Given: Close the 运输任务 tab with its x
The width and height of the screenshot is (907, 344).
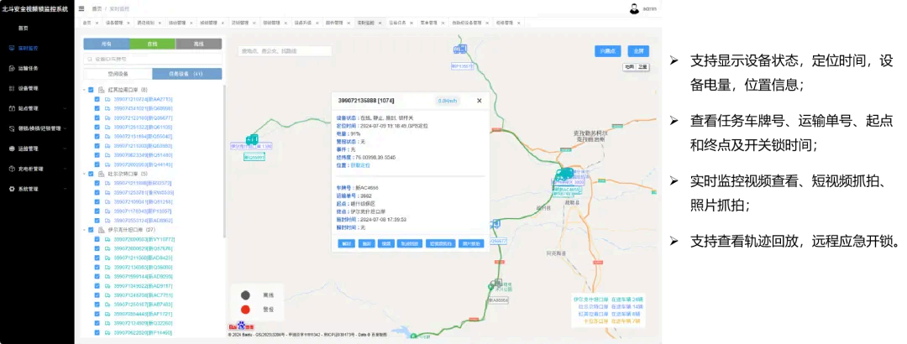Looking at the screenshot, I should tap(412, 23).
